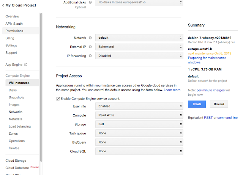Open Quotas under Compute Engine

tap(14, 148)
